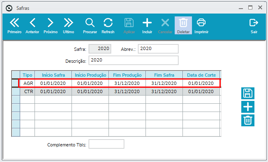Advance to next record with Próximo
268x162 pixels.
tap(51, 26)
